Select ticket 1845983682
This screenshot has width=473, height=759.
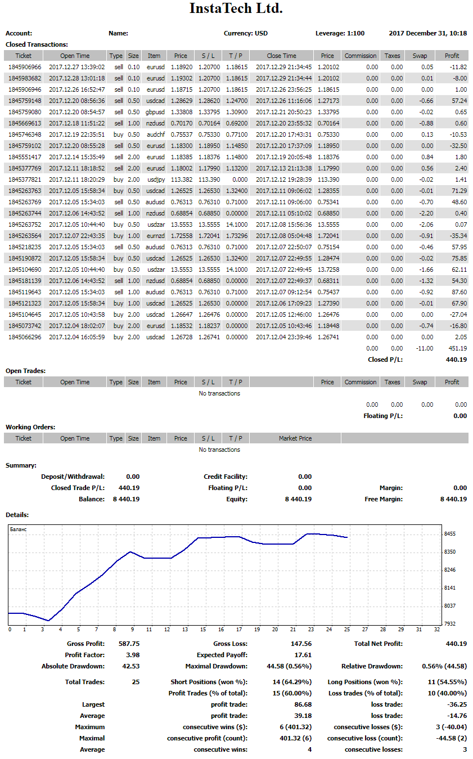click(25, 78)
